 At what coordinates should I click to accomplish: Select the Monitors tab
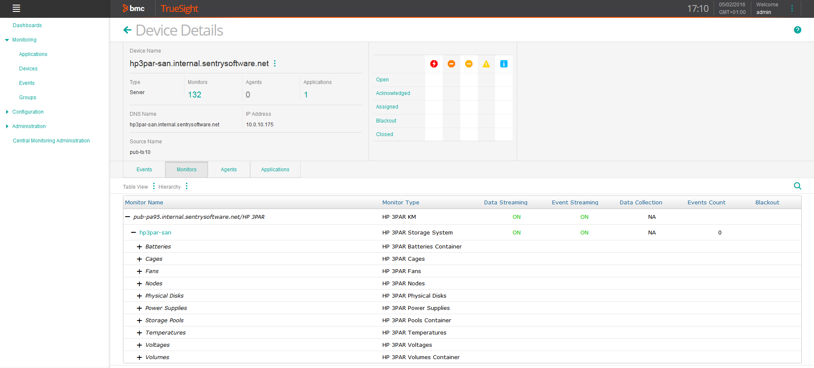[x=187, y=170]
